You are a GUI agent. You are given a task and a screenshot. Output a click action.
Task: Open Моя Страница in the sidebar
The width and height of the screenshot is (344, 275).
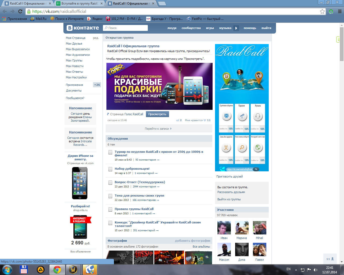[x=76, y=38]
